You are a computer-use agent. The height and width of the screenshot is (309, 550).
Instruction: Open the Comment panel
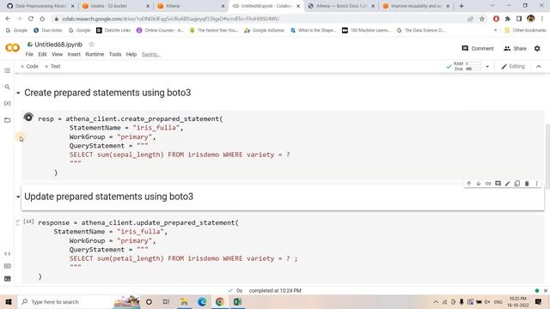click(478, 48)
